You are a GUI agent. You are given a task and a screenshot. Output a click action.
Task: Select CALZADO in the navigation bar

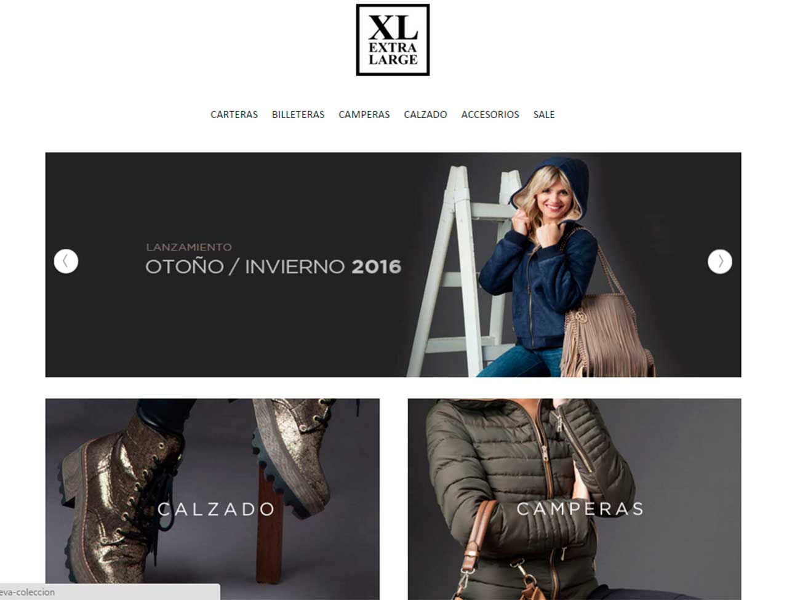[425, 114]
